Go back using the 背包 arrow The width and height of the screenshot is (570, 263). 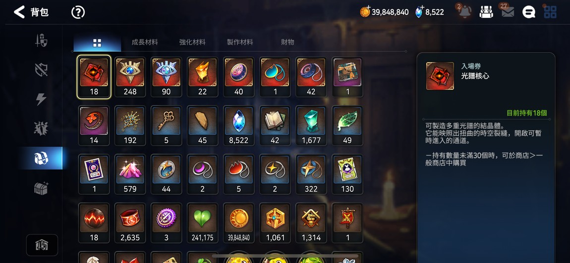point(19,12)
